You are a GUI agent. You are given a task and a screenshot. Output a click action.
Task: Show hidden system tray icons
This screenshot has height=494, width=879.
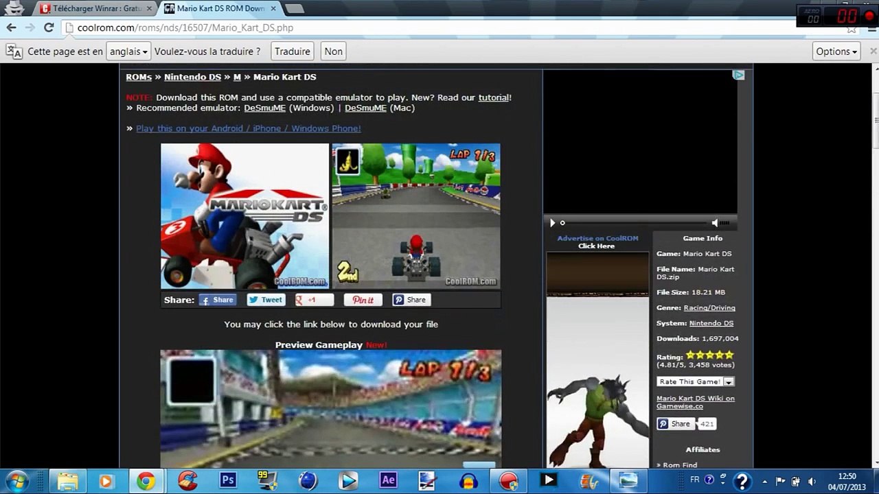(764, 481)
